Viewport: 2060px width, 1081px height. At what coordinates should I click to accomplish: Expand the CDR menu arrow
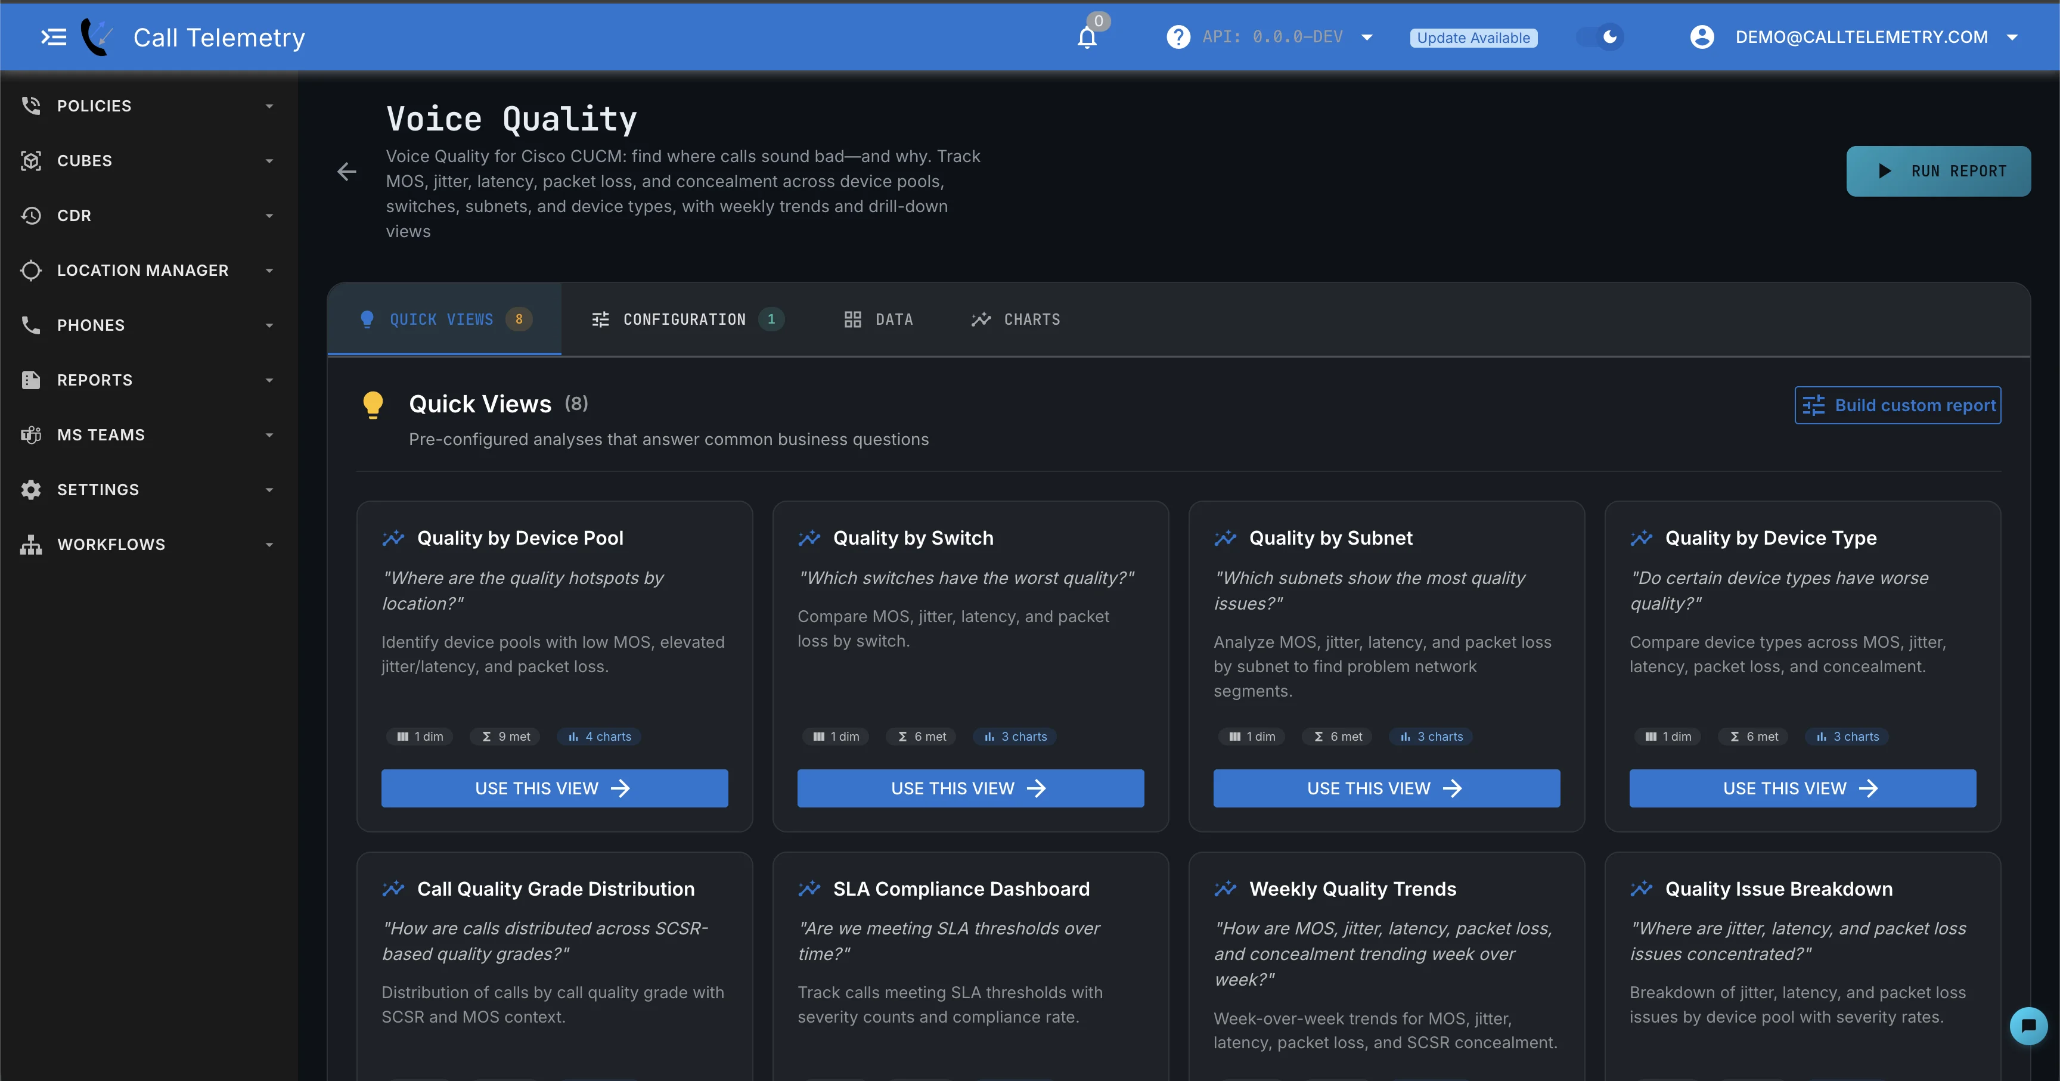point(269,215)
